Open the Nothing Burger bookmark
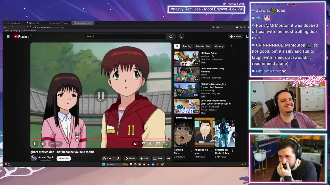Viewport: 330px width, 185px height. click(16, 31)
